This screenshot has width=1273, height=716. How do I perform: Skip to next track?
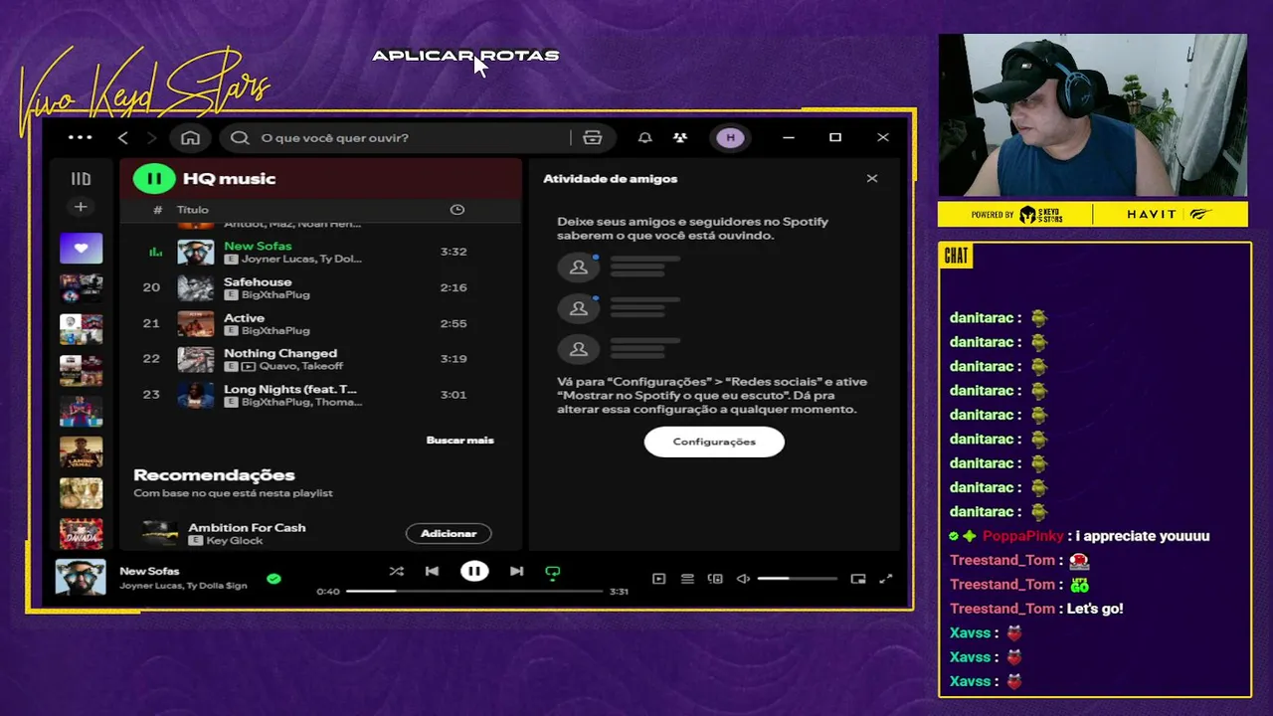click(516, 571)
